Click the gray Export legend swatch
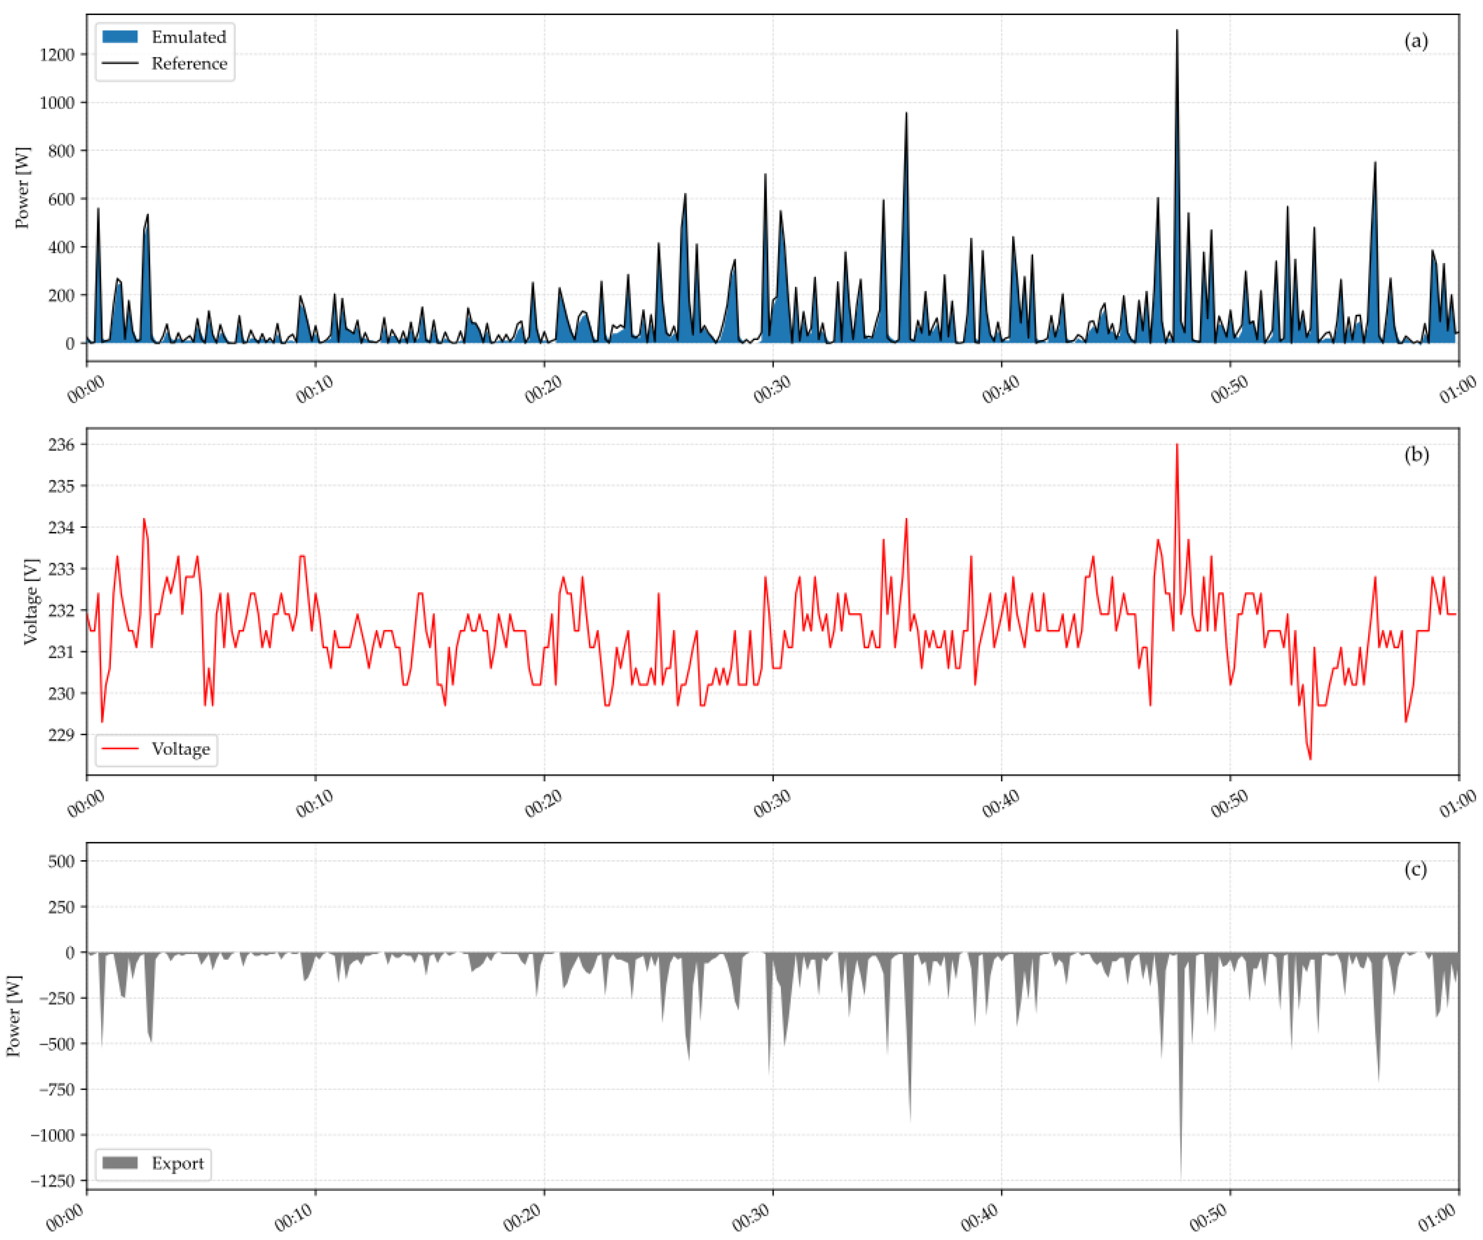1483x1240 pixels. [119, 1163]
